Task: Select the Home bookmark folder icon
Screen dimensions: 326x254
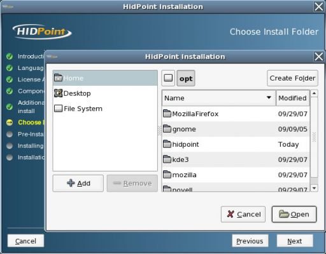Action: coord(58,77)
